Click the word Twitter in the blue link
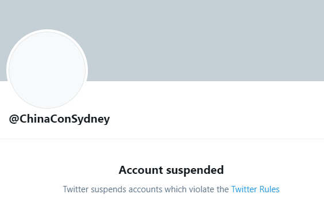 (x=244, y=189)
